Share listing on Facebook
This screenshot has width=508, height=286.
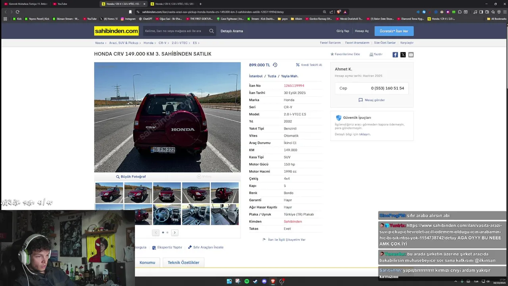coord(395,55)
